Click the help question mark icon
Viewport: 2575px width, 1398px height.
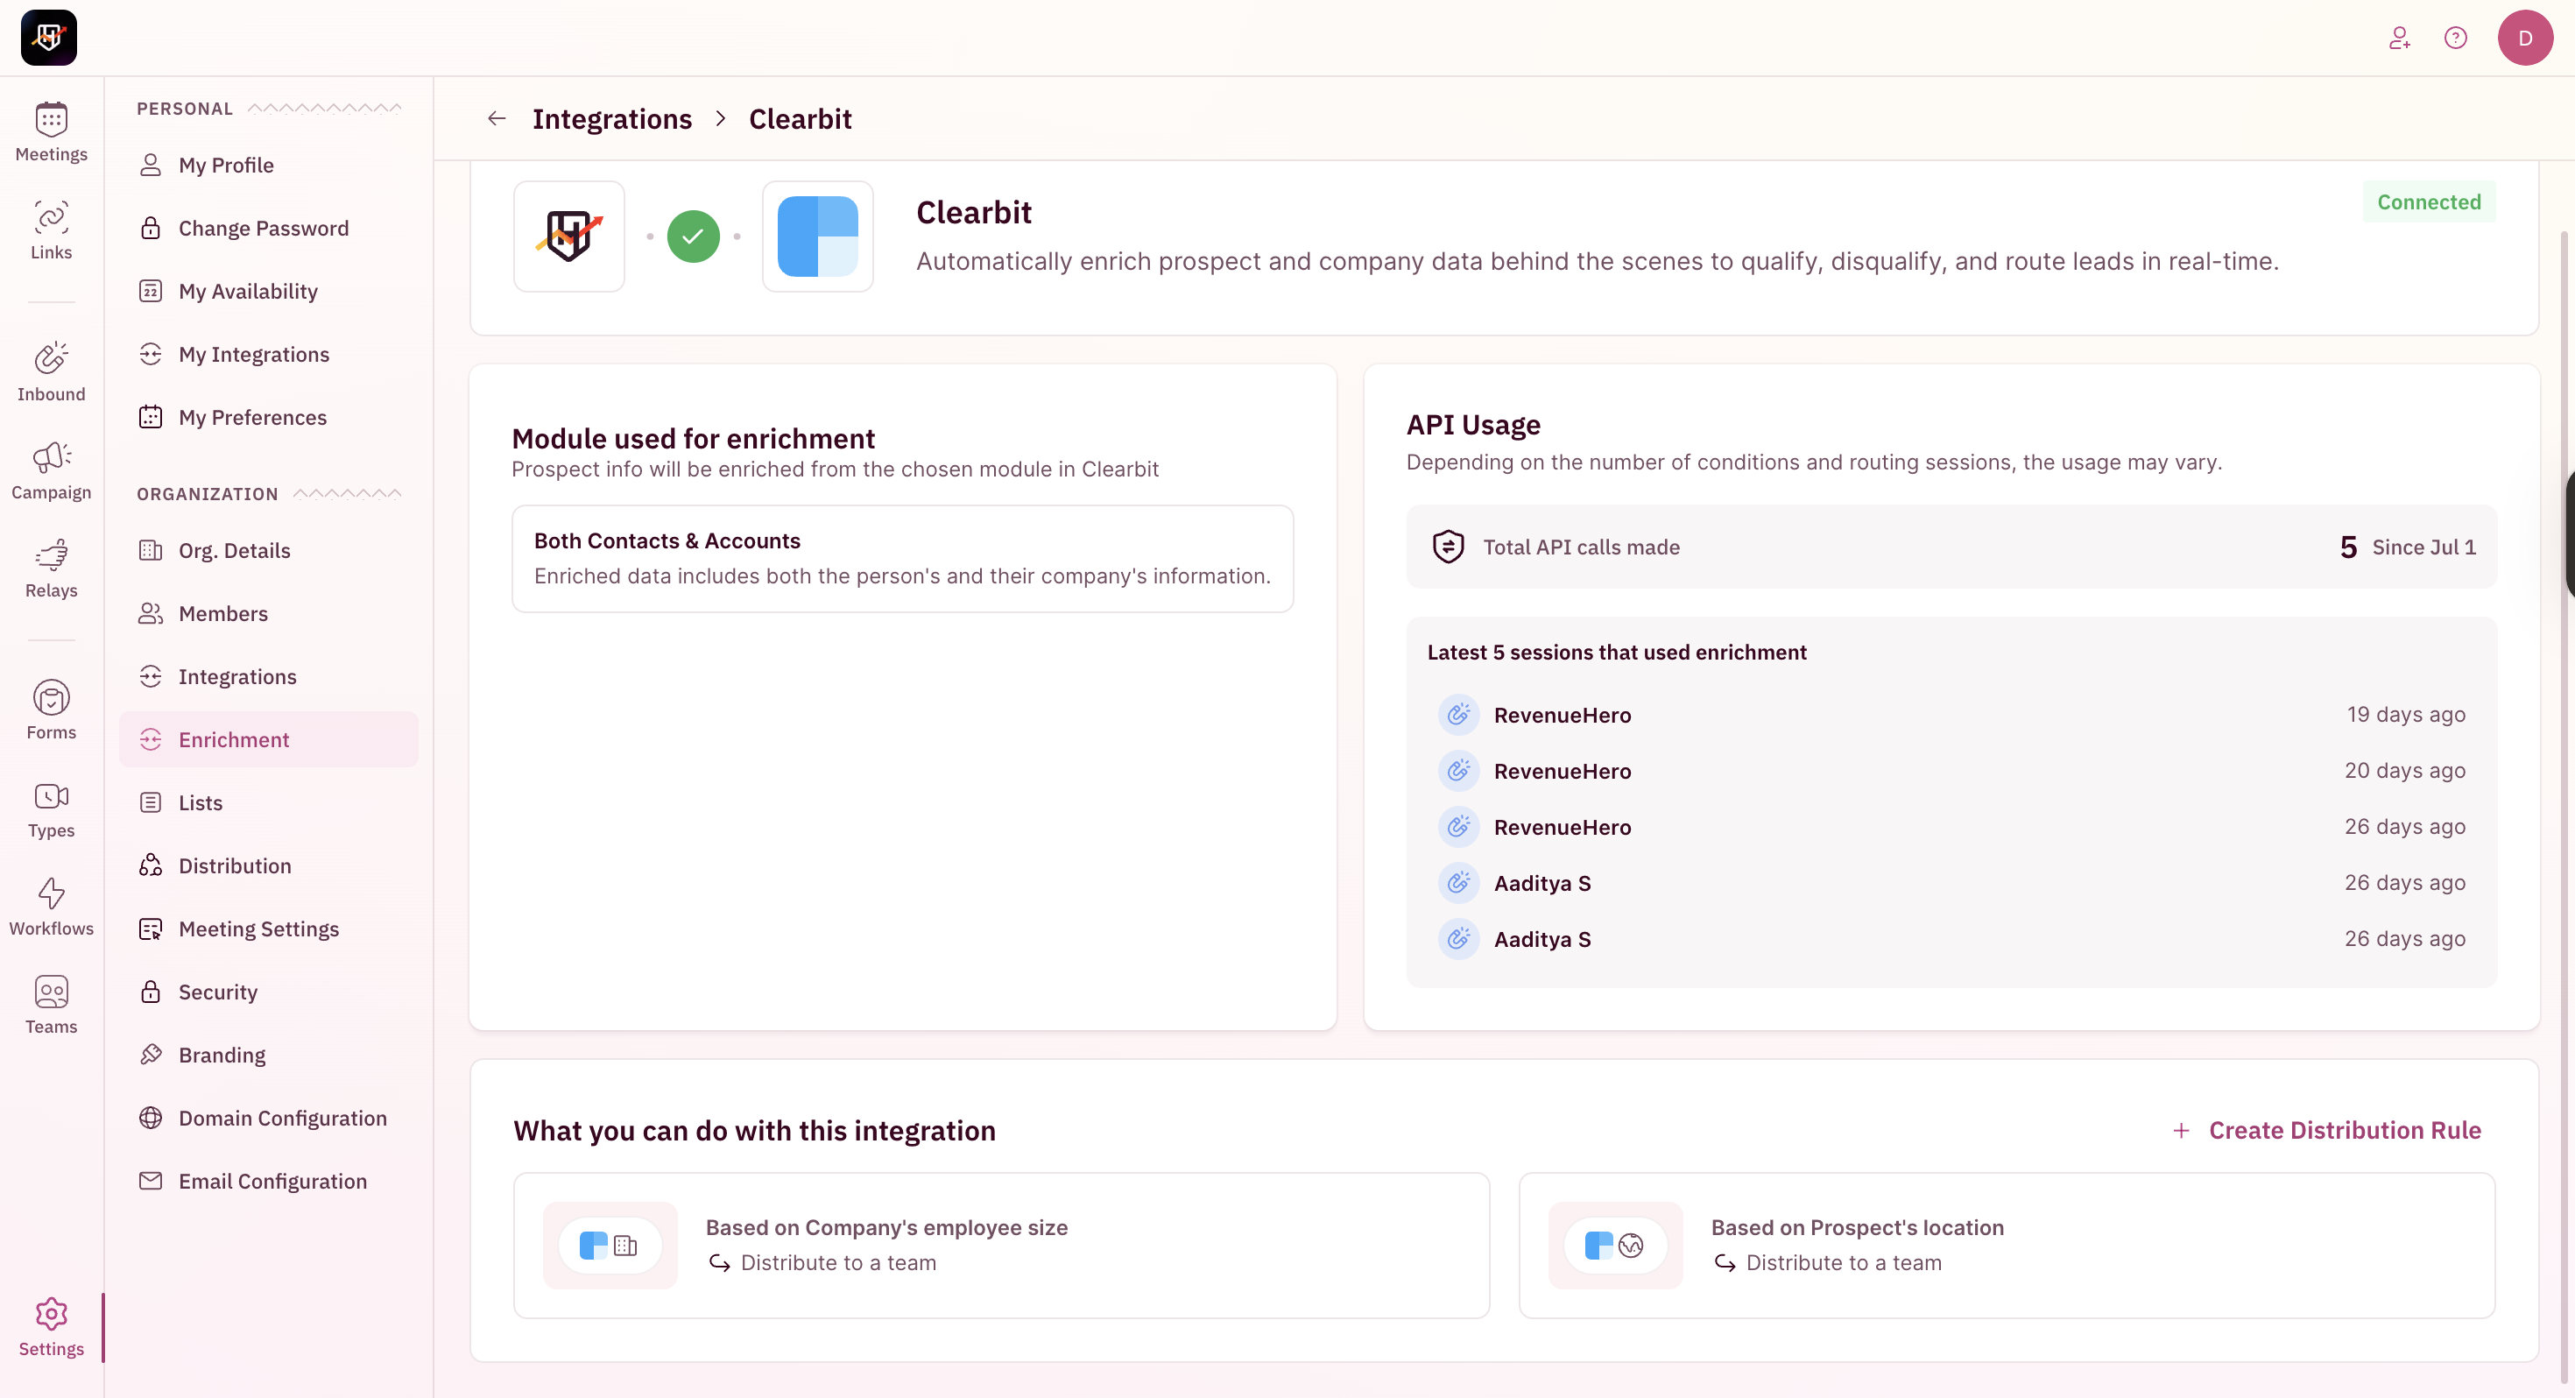coord(2455,38)
